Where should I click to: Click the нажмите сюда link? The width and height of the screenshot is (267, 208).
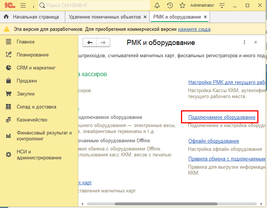(x=194, y=29)
